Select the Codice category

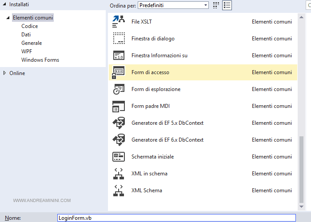(30, 26)
